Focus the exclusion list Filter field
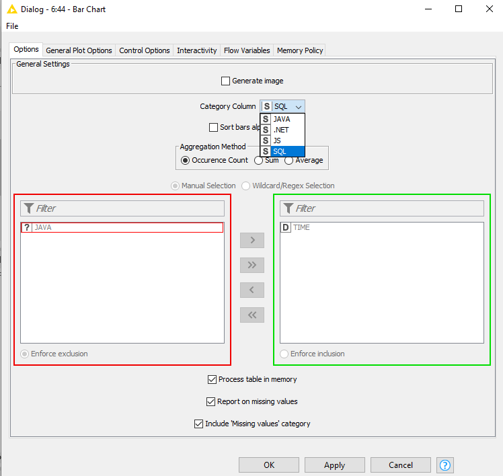Viewport: 503px width, 476px height. point(122,208)
